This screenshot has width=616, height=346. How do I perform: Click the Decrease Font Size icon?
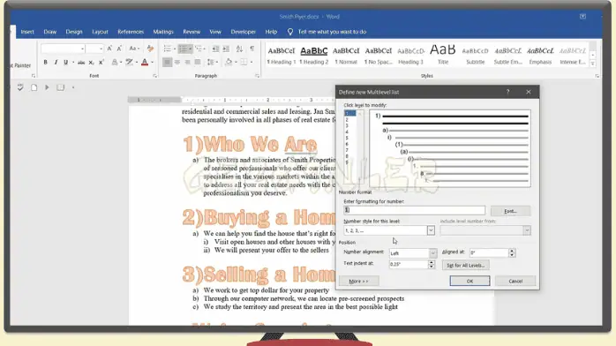click(x=119, y=49)
